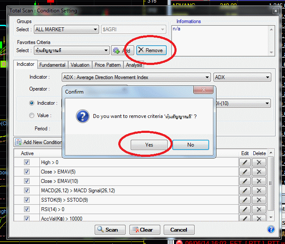
Task: Open the DI-(10) comparison dropdown
Action: [x=243, y=103]
